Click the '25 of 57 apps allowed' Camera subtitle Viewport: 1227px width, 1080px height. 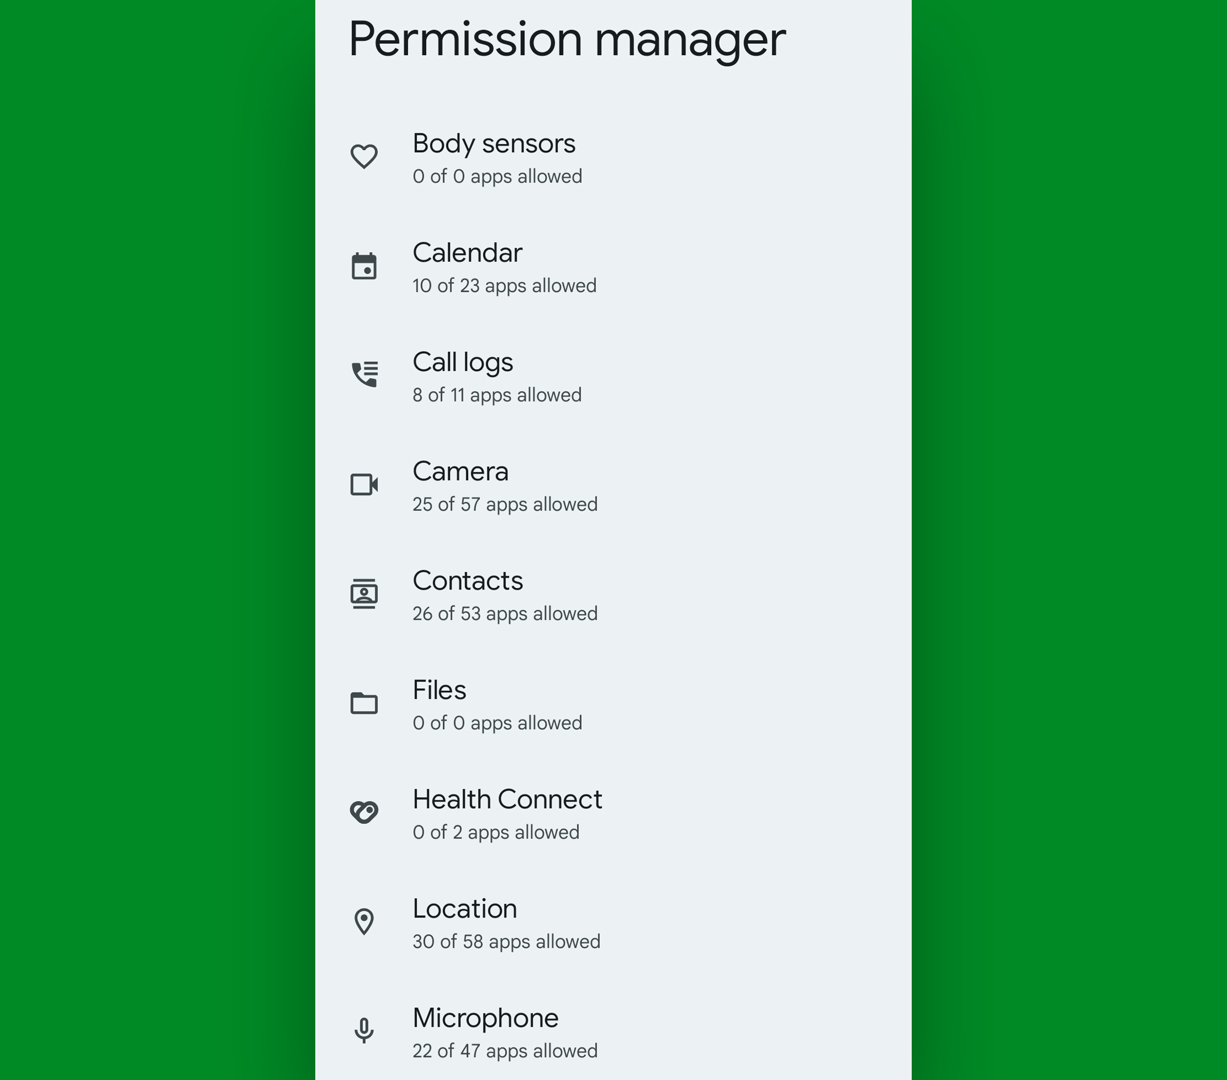(x=504, y=505)
